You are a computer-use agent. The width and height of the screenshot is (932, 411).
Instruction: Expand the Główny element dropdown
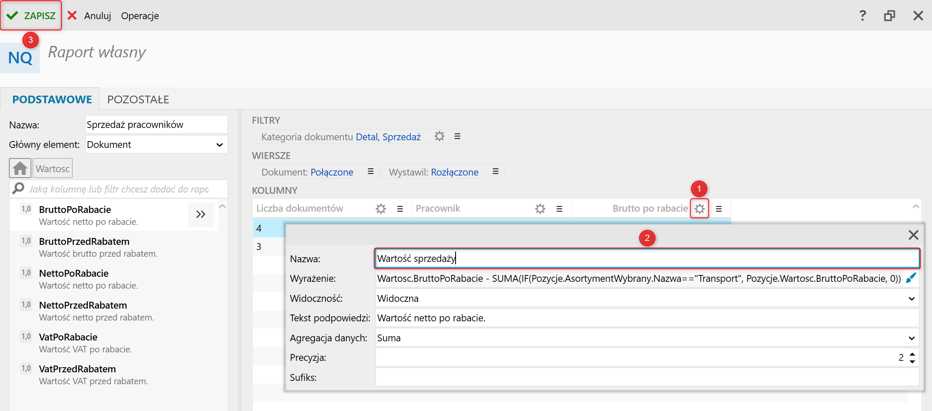[x=219, y=145]
